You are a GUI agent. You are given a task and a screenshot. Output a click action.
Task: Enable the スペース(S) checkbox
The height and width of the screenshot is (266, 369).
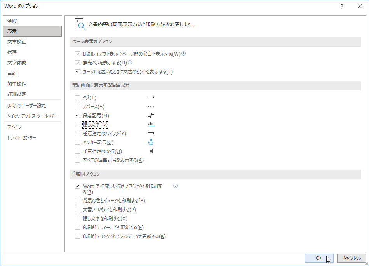77,106
